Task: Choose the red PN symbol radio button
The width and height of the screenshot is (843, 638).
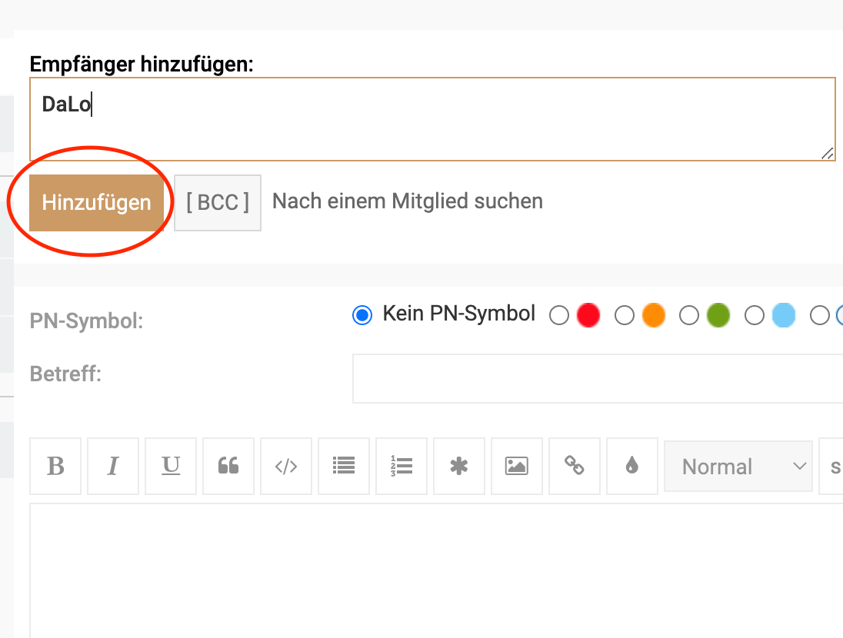Action: tap(559, 315)
